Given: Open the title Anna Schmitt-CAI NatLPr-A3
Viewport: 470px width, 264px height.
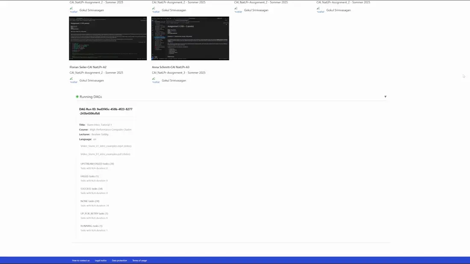Looking at the screenshot, I should pyautogui.click(x=170, y=67).
